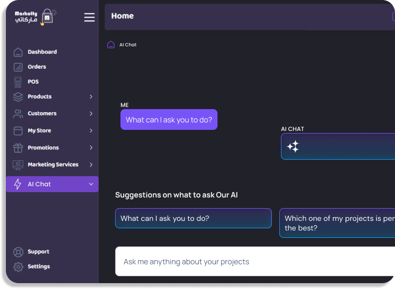The image size is (395, 289).
Task: Click the sparkle stars icon in AI reply
Action: coord(293,146)
